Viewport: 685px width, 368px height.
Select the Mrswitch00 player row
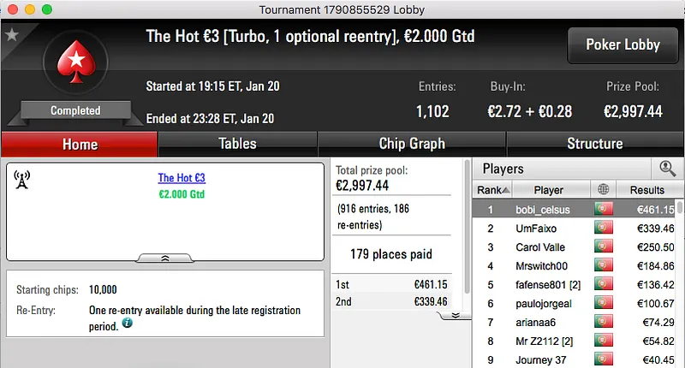[x=549, y=266]
